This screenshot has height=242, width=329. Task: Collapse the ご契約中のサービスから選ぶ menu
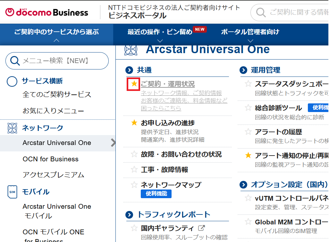56,34
